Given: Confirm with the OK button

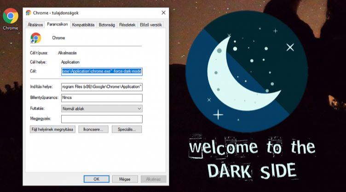Looking at the screenshot, I should [x=97, y=179].
